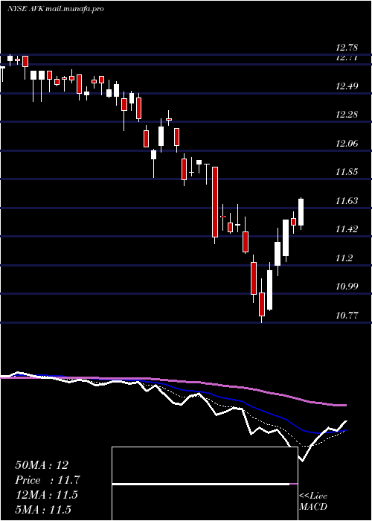Click the 12MA : 11.5 readout
The width and height of the screenshot is (372, 521).
(46, 495)
